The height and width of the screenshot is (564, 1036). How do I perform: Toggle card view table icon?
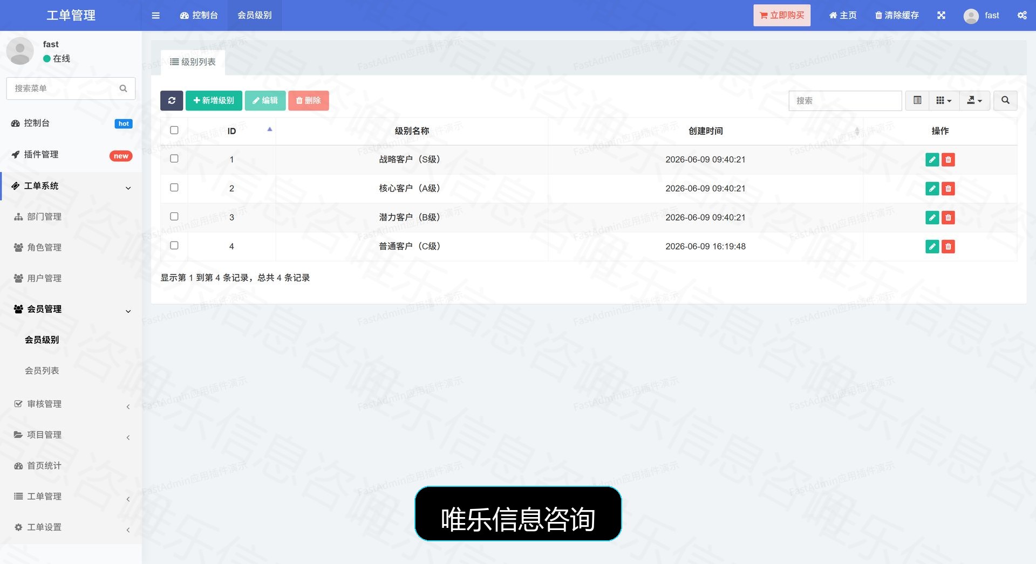917,100
